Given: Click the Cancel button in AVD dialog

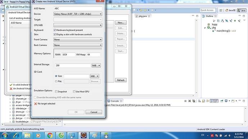Looking at the screenshot, I should coord(94,112).
